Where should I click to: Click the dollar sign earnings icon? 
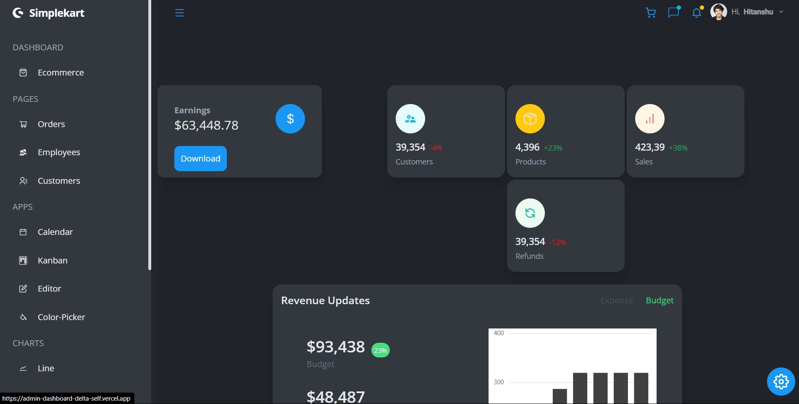pyautogui.click(x=290, y=119)
